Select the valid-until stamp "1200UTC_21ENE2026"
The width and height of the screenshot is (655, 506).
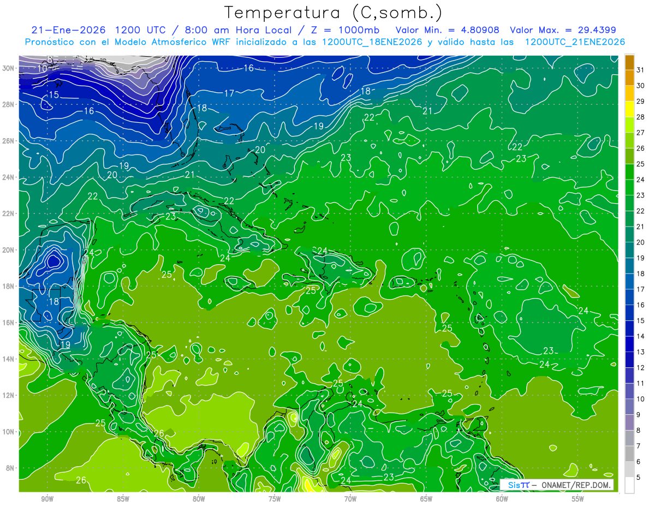pyautogui.click(x=575, y=42)
